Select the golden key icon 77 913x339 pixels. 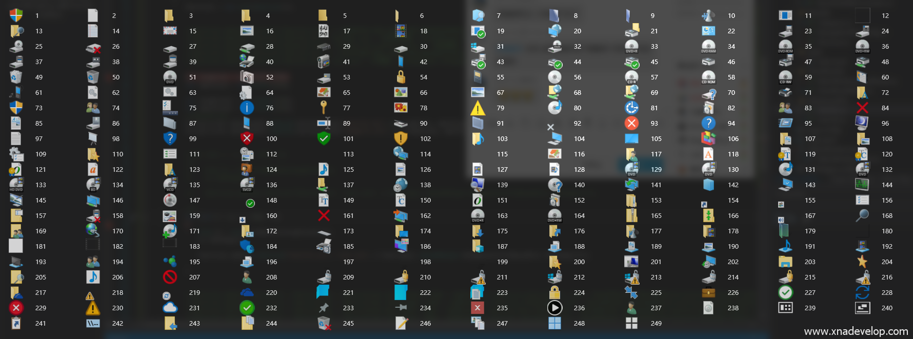tap(324, 107)
